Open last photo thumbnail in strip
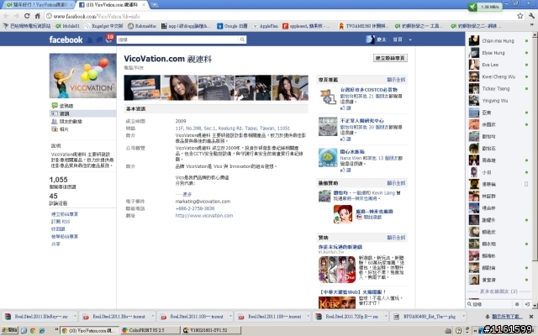Screen dimensions: 538x336 click(x=290, y=87)
